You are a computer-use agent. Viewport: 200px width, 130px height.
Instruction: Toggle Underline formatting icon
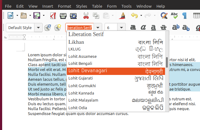[153, 28]
